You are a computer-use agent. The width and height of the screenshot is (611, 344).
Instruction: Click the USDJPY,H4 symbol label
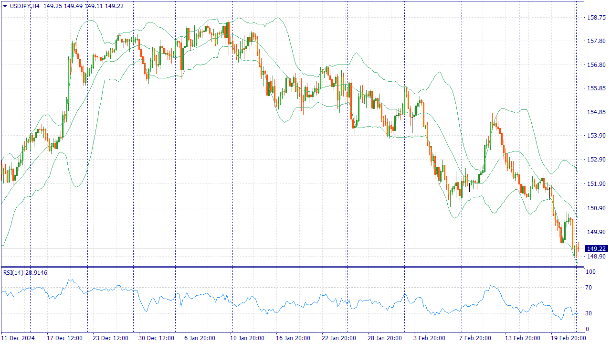point(25,6)
